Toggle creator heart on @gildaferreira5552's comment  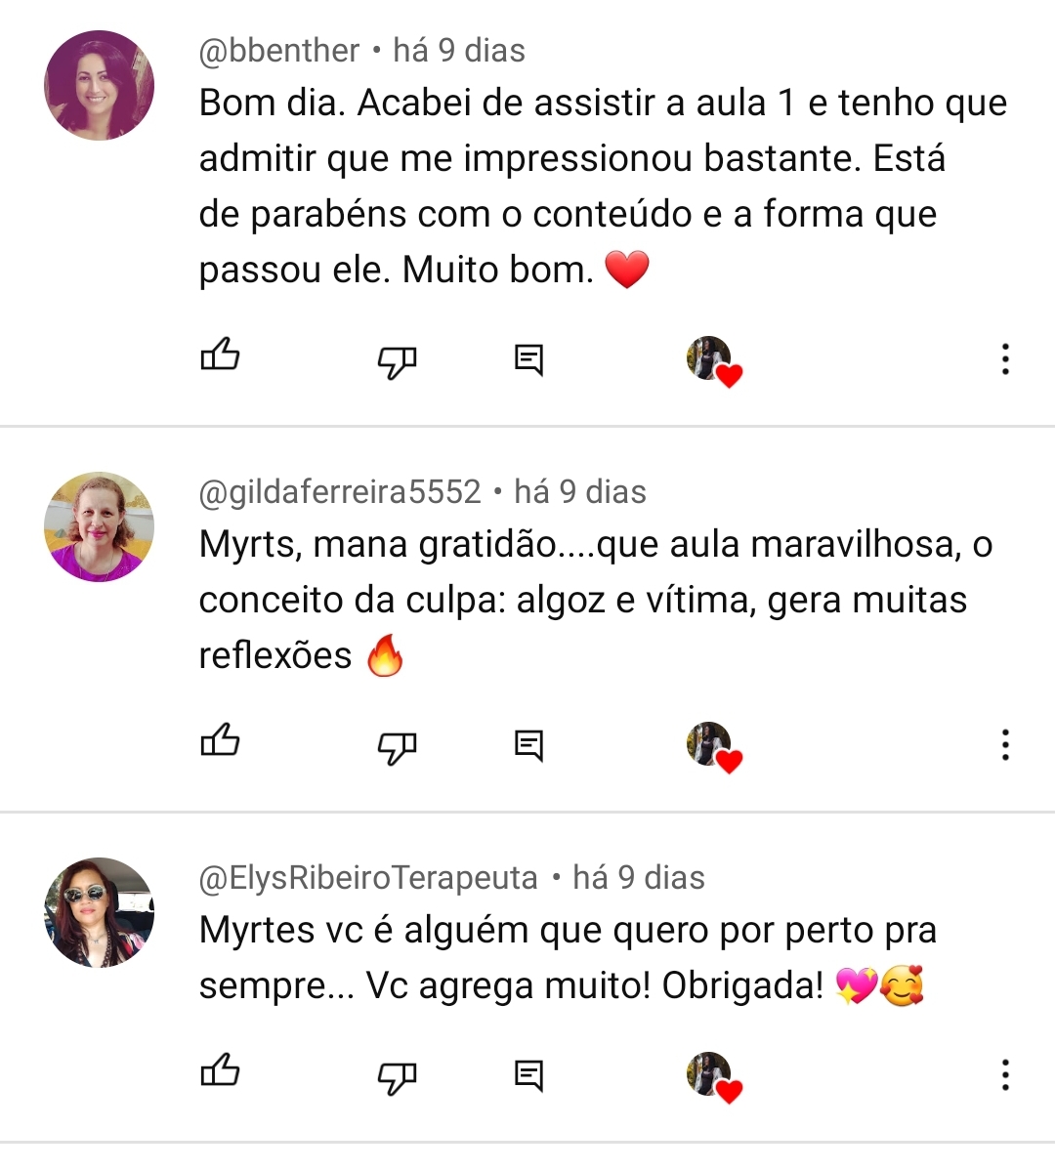(x=713, y=747)
